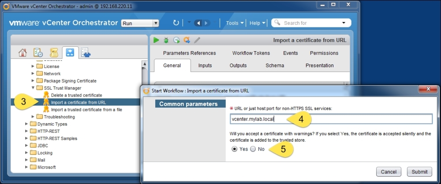Click the Debug workflow bug icon
This screenshot has height=184, width=441.
[x=166, y=40]
